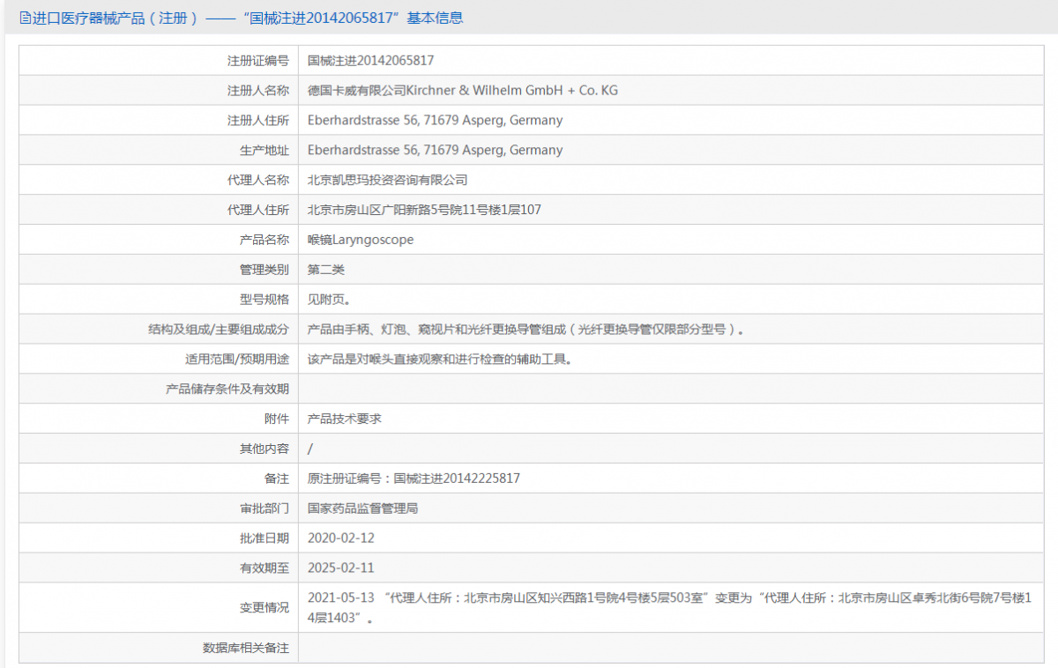Click management category value 第二类

tap(326, 270)
